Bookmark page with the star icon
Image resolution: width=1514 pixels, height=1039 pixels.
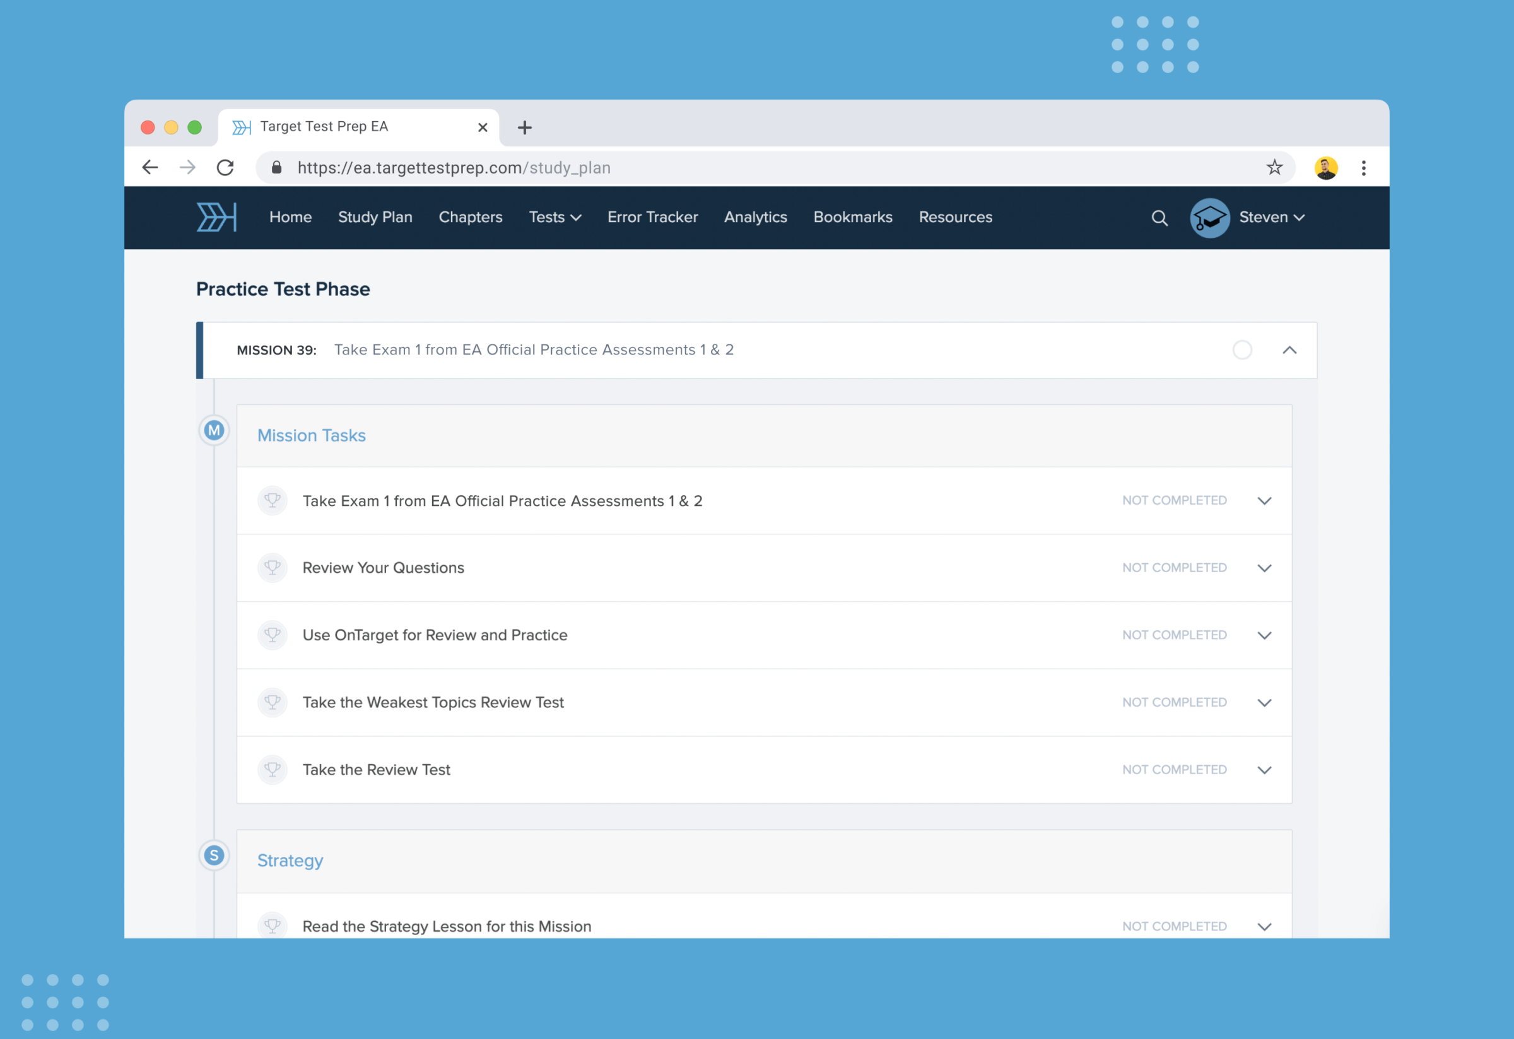click(1274, 167)
